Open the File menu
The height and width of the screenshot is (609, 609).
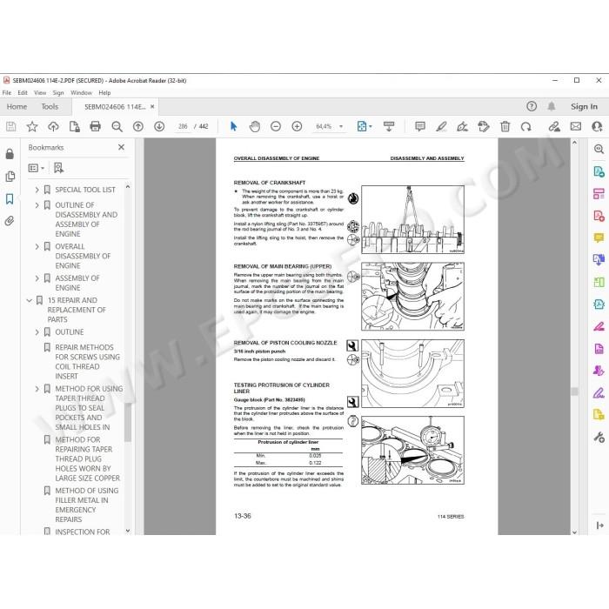(7, 93)
